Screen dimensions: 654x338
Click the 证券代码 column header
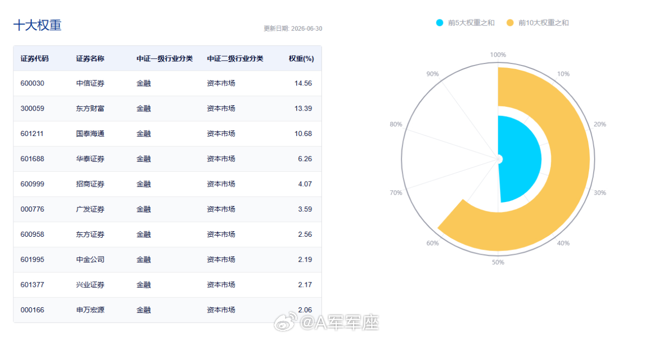tap(35, 58)
